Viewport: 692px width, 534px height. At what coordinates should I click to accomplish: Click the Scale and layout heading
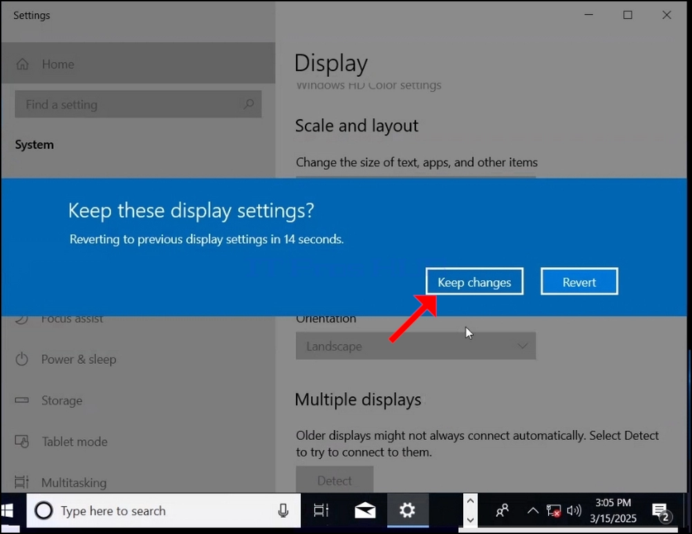tap(357, 126)
